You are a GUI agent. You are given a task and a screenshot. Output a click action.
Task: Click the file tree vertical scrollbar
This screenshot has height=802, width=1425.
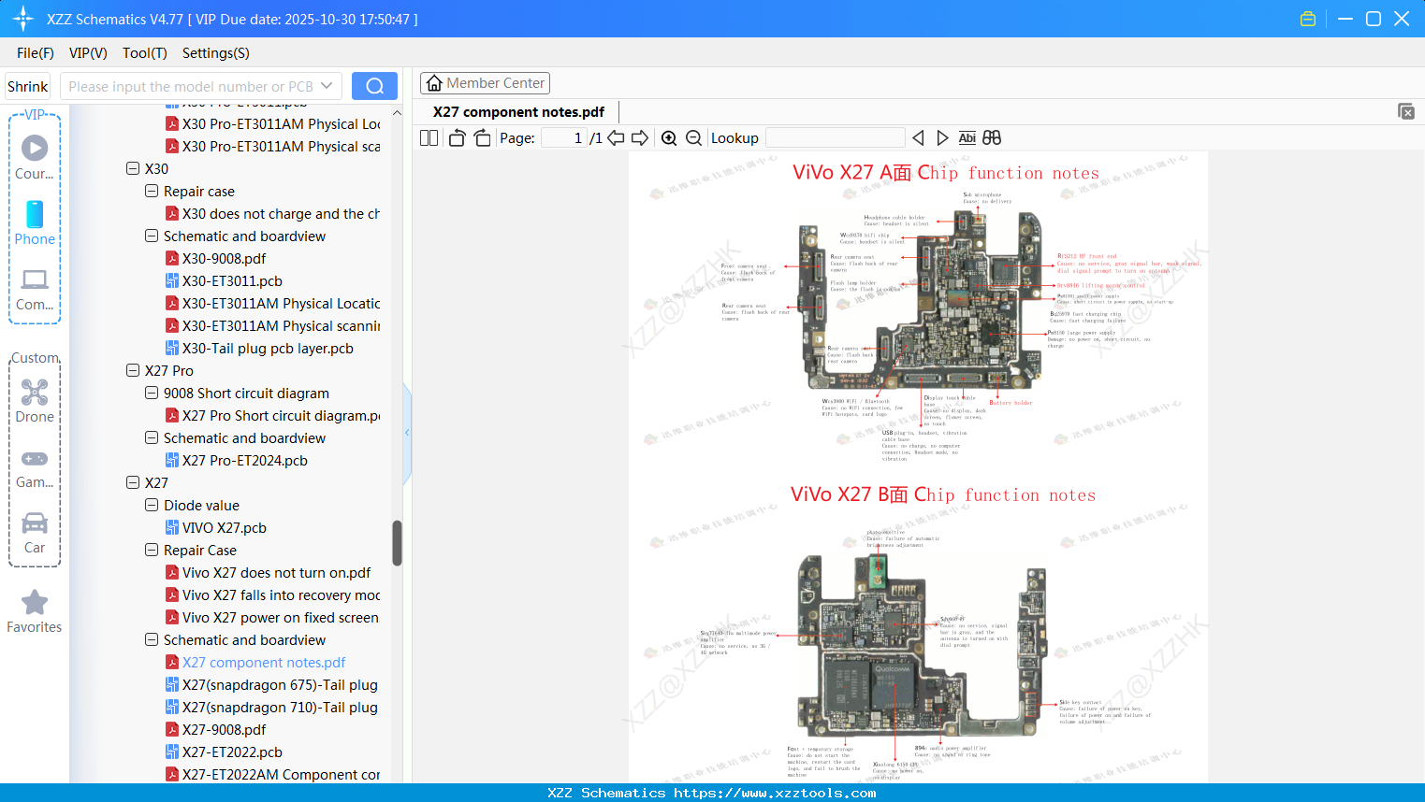pyautogui.click(x=397, y=542)
